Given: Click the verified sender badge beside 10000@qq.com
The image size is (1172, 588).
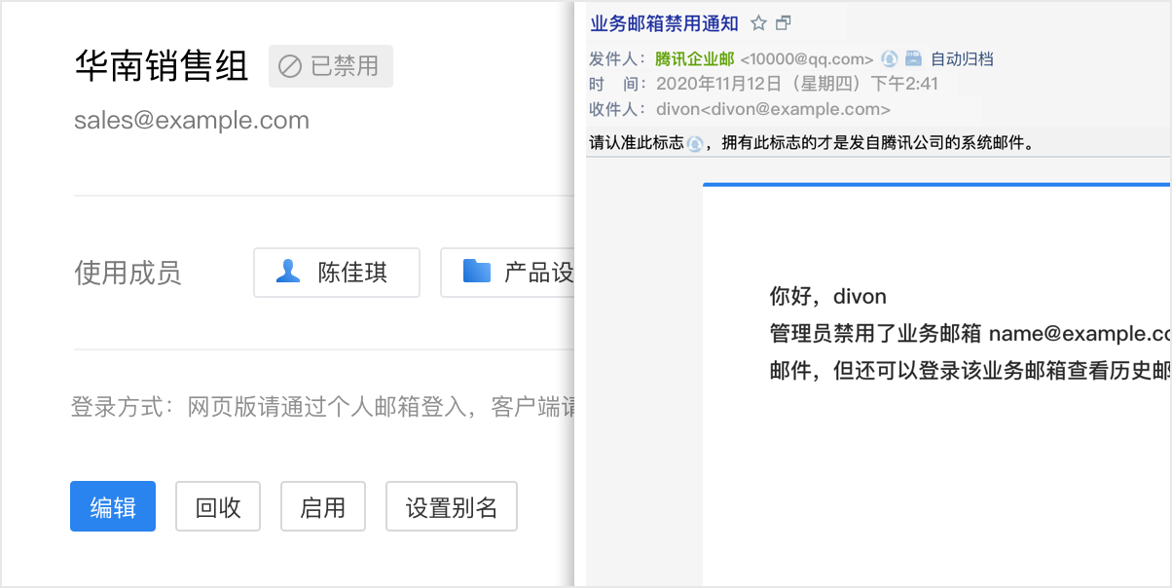Looking at the screenshot, I should coord(889,58).
